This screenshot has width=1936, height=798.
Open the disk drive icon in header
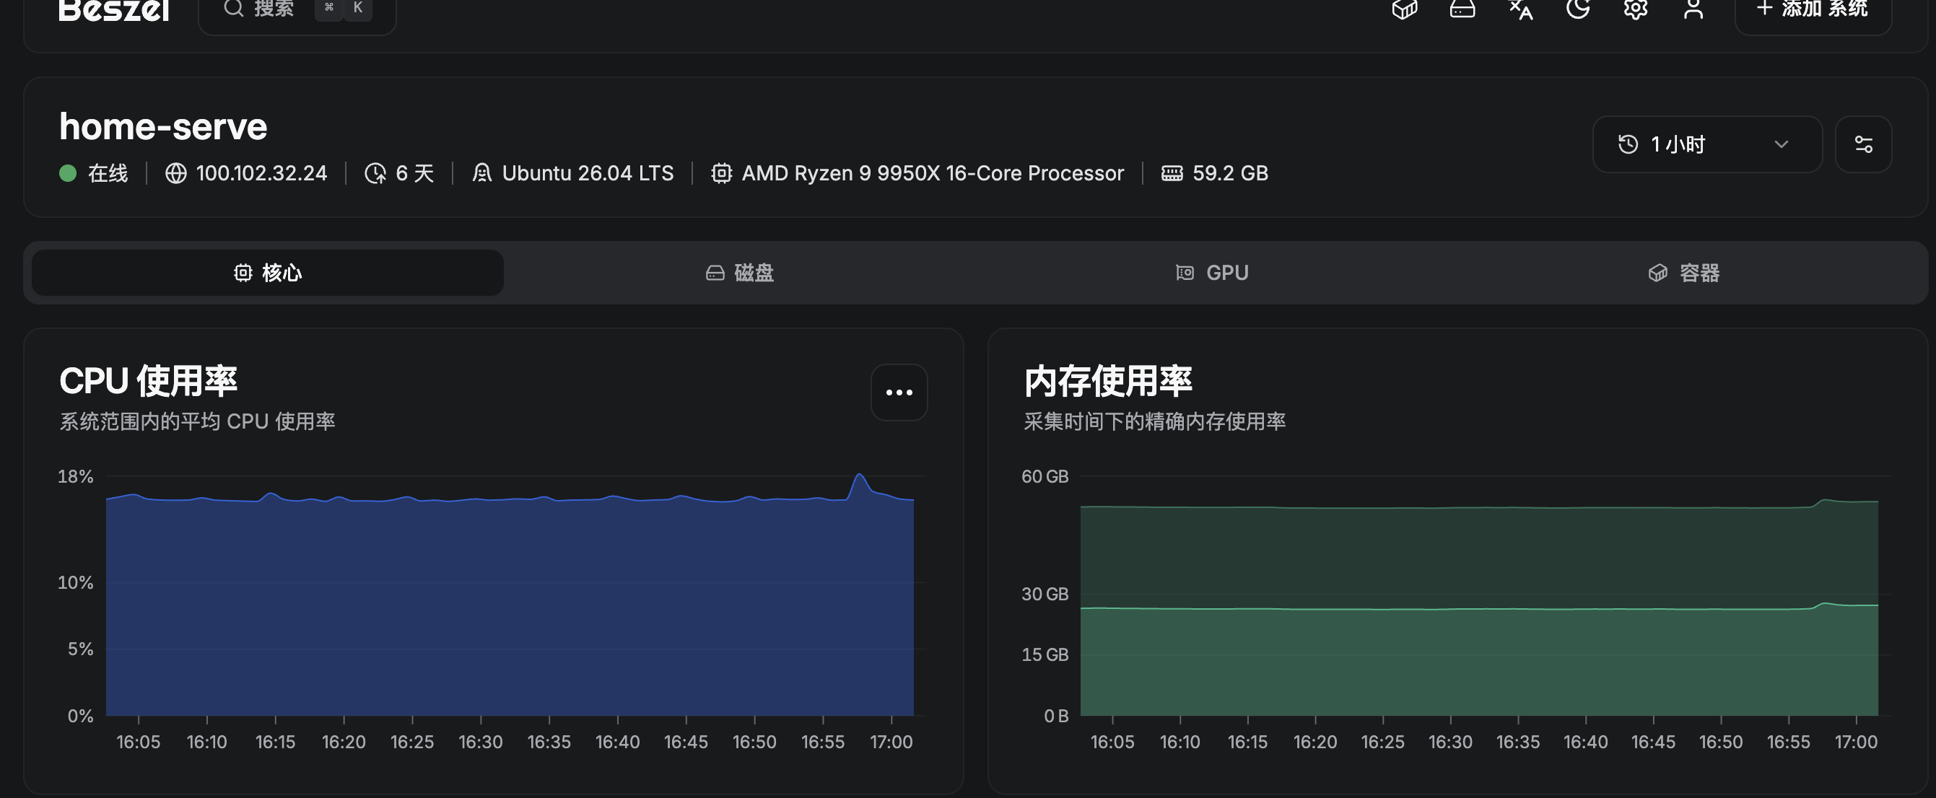point(1462,9)
